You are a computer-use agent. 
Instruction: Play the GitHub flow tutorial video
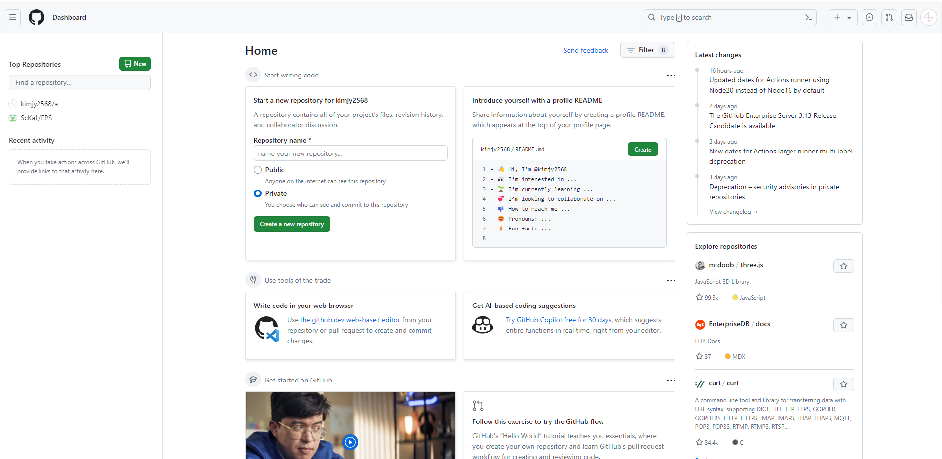pos(350,442)
